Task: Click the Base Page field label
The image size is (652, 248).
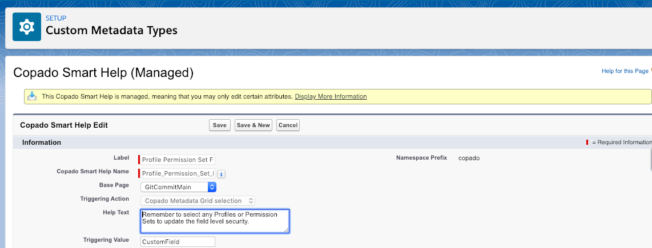Action: click(x=114, y=185)
